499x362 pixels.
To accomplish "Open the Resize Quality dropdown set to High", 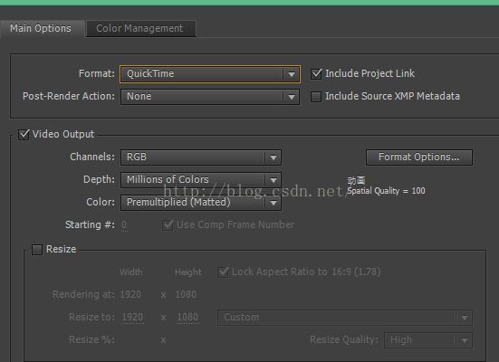I will point(428,340).
